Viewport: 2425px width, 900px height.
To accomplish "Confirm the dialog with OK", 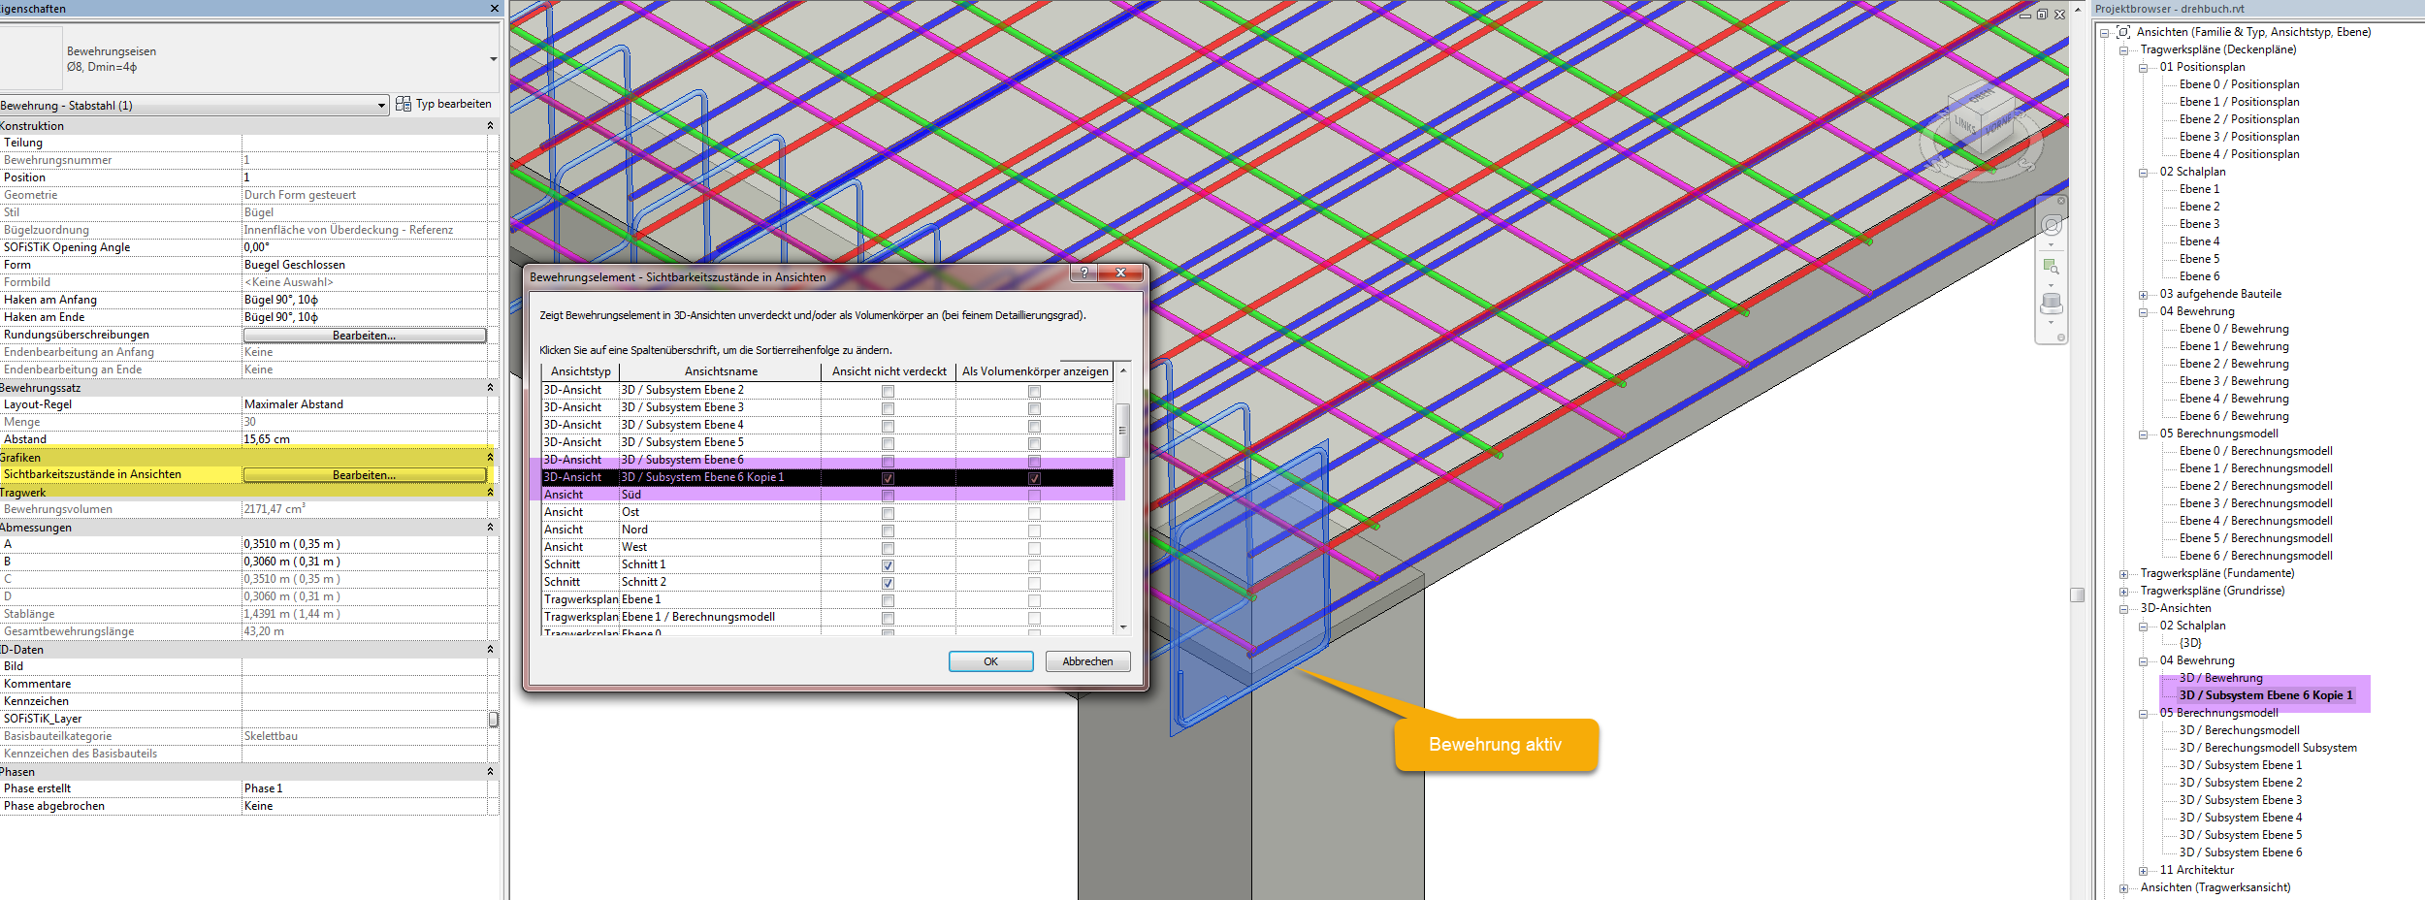I will [x=990, y=661].
